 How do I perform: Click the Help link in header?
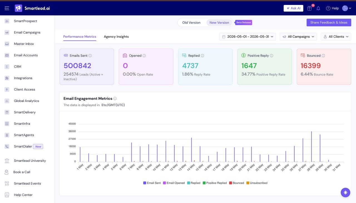point(332,8)
